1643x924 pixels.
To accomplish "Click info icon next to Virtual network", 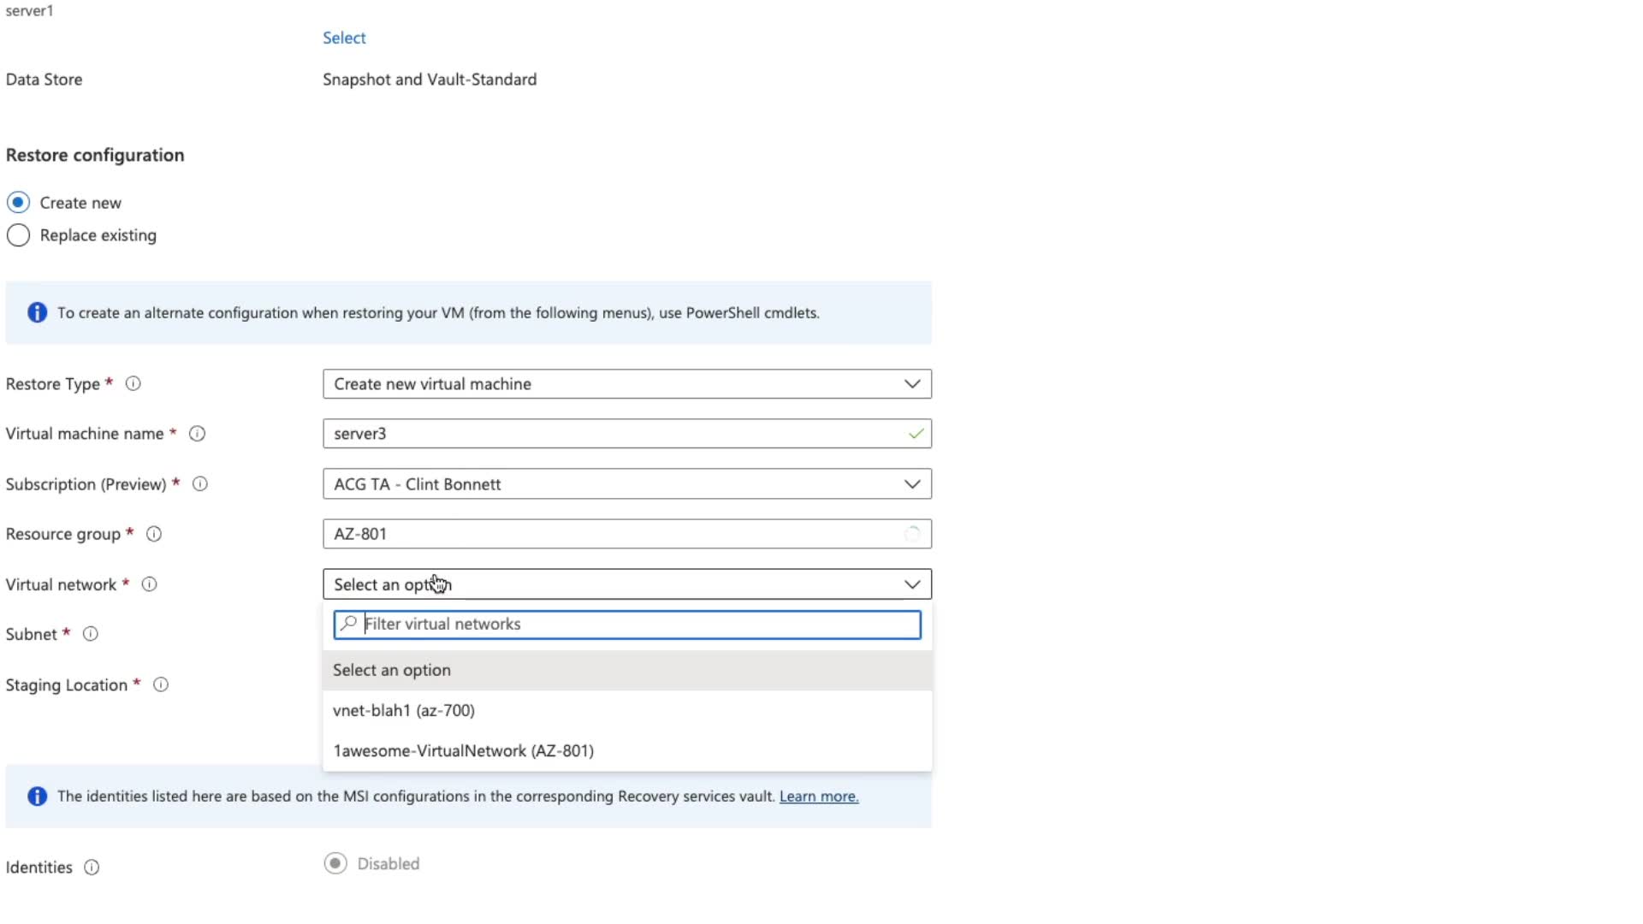I will tap(149, 584).
